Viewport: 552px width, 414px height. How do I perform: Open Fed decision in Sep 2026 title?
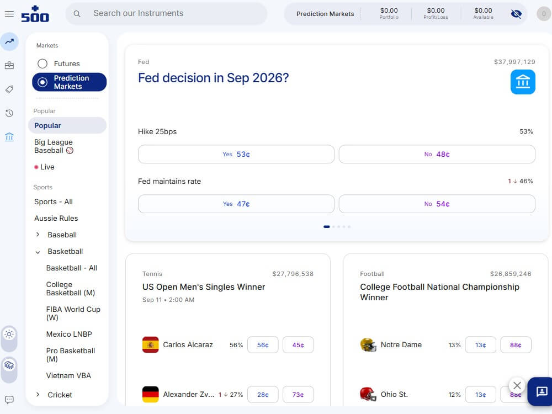tap(213, 78)
